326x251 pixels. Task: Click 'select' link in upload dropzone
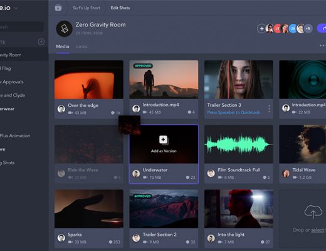(317, 230)
